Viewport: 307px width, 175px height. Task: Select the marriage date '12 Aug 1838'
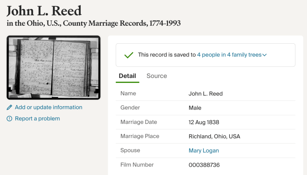204,122
